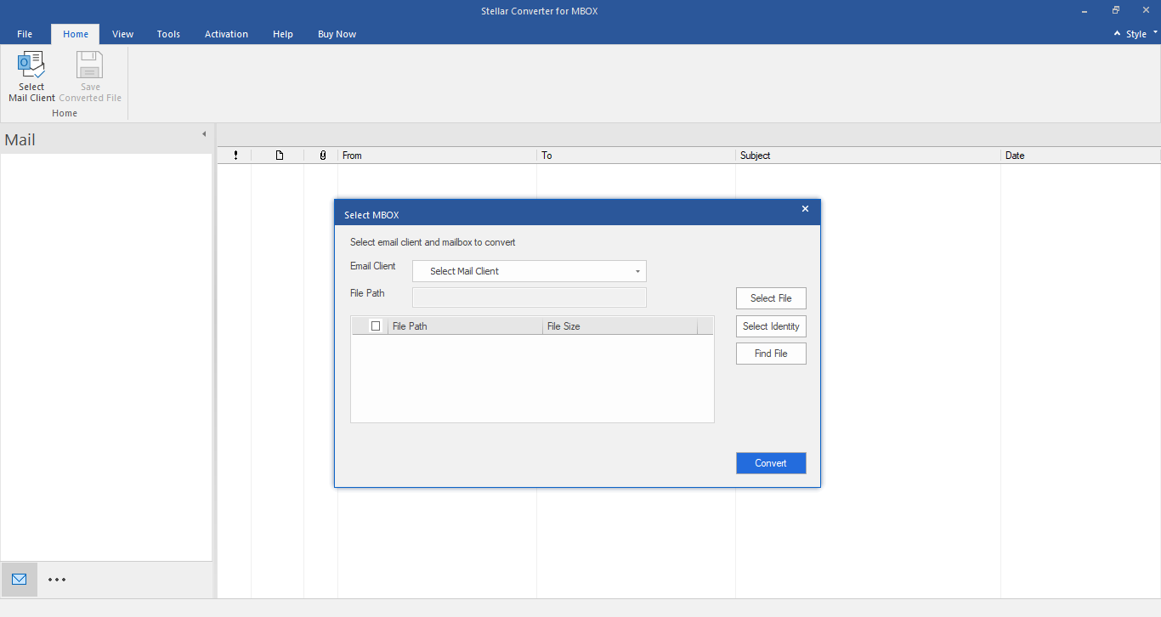Collapse the Mail pane with the arrow
The height and width of the screenshot is (617, 1161).
click(204, 134)
